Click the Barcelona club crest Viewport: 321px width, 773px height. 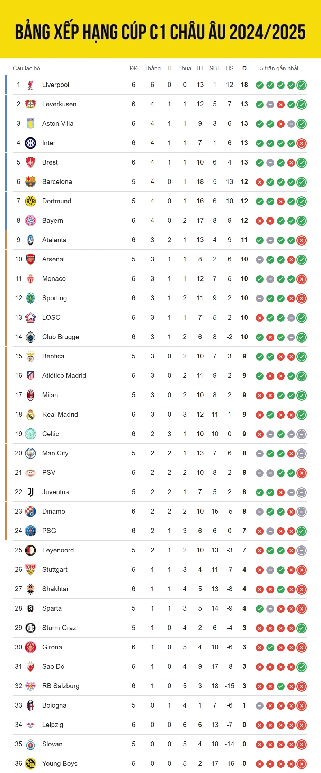pos(30,182)
